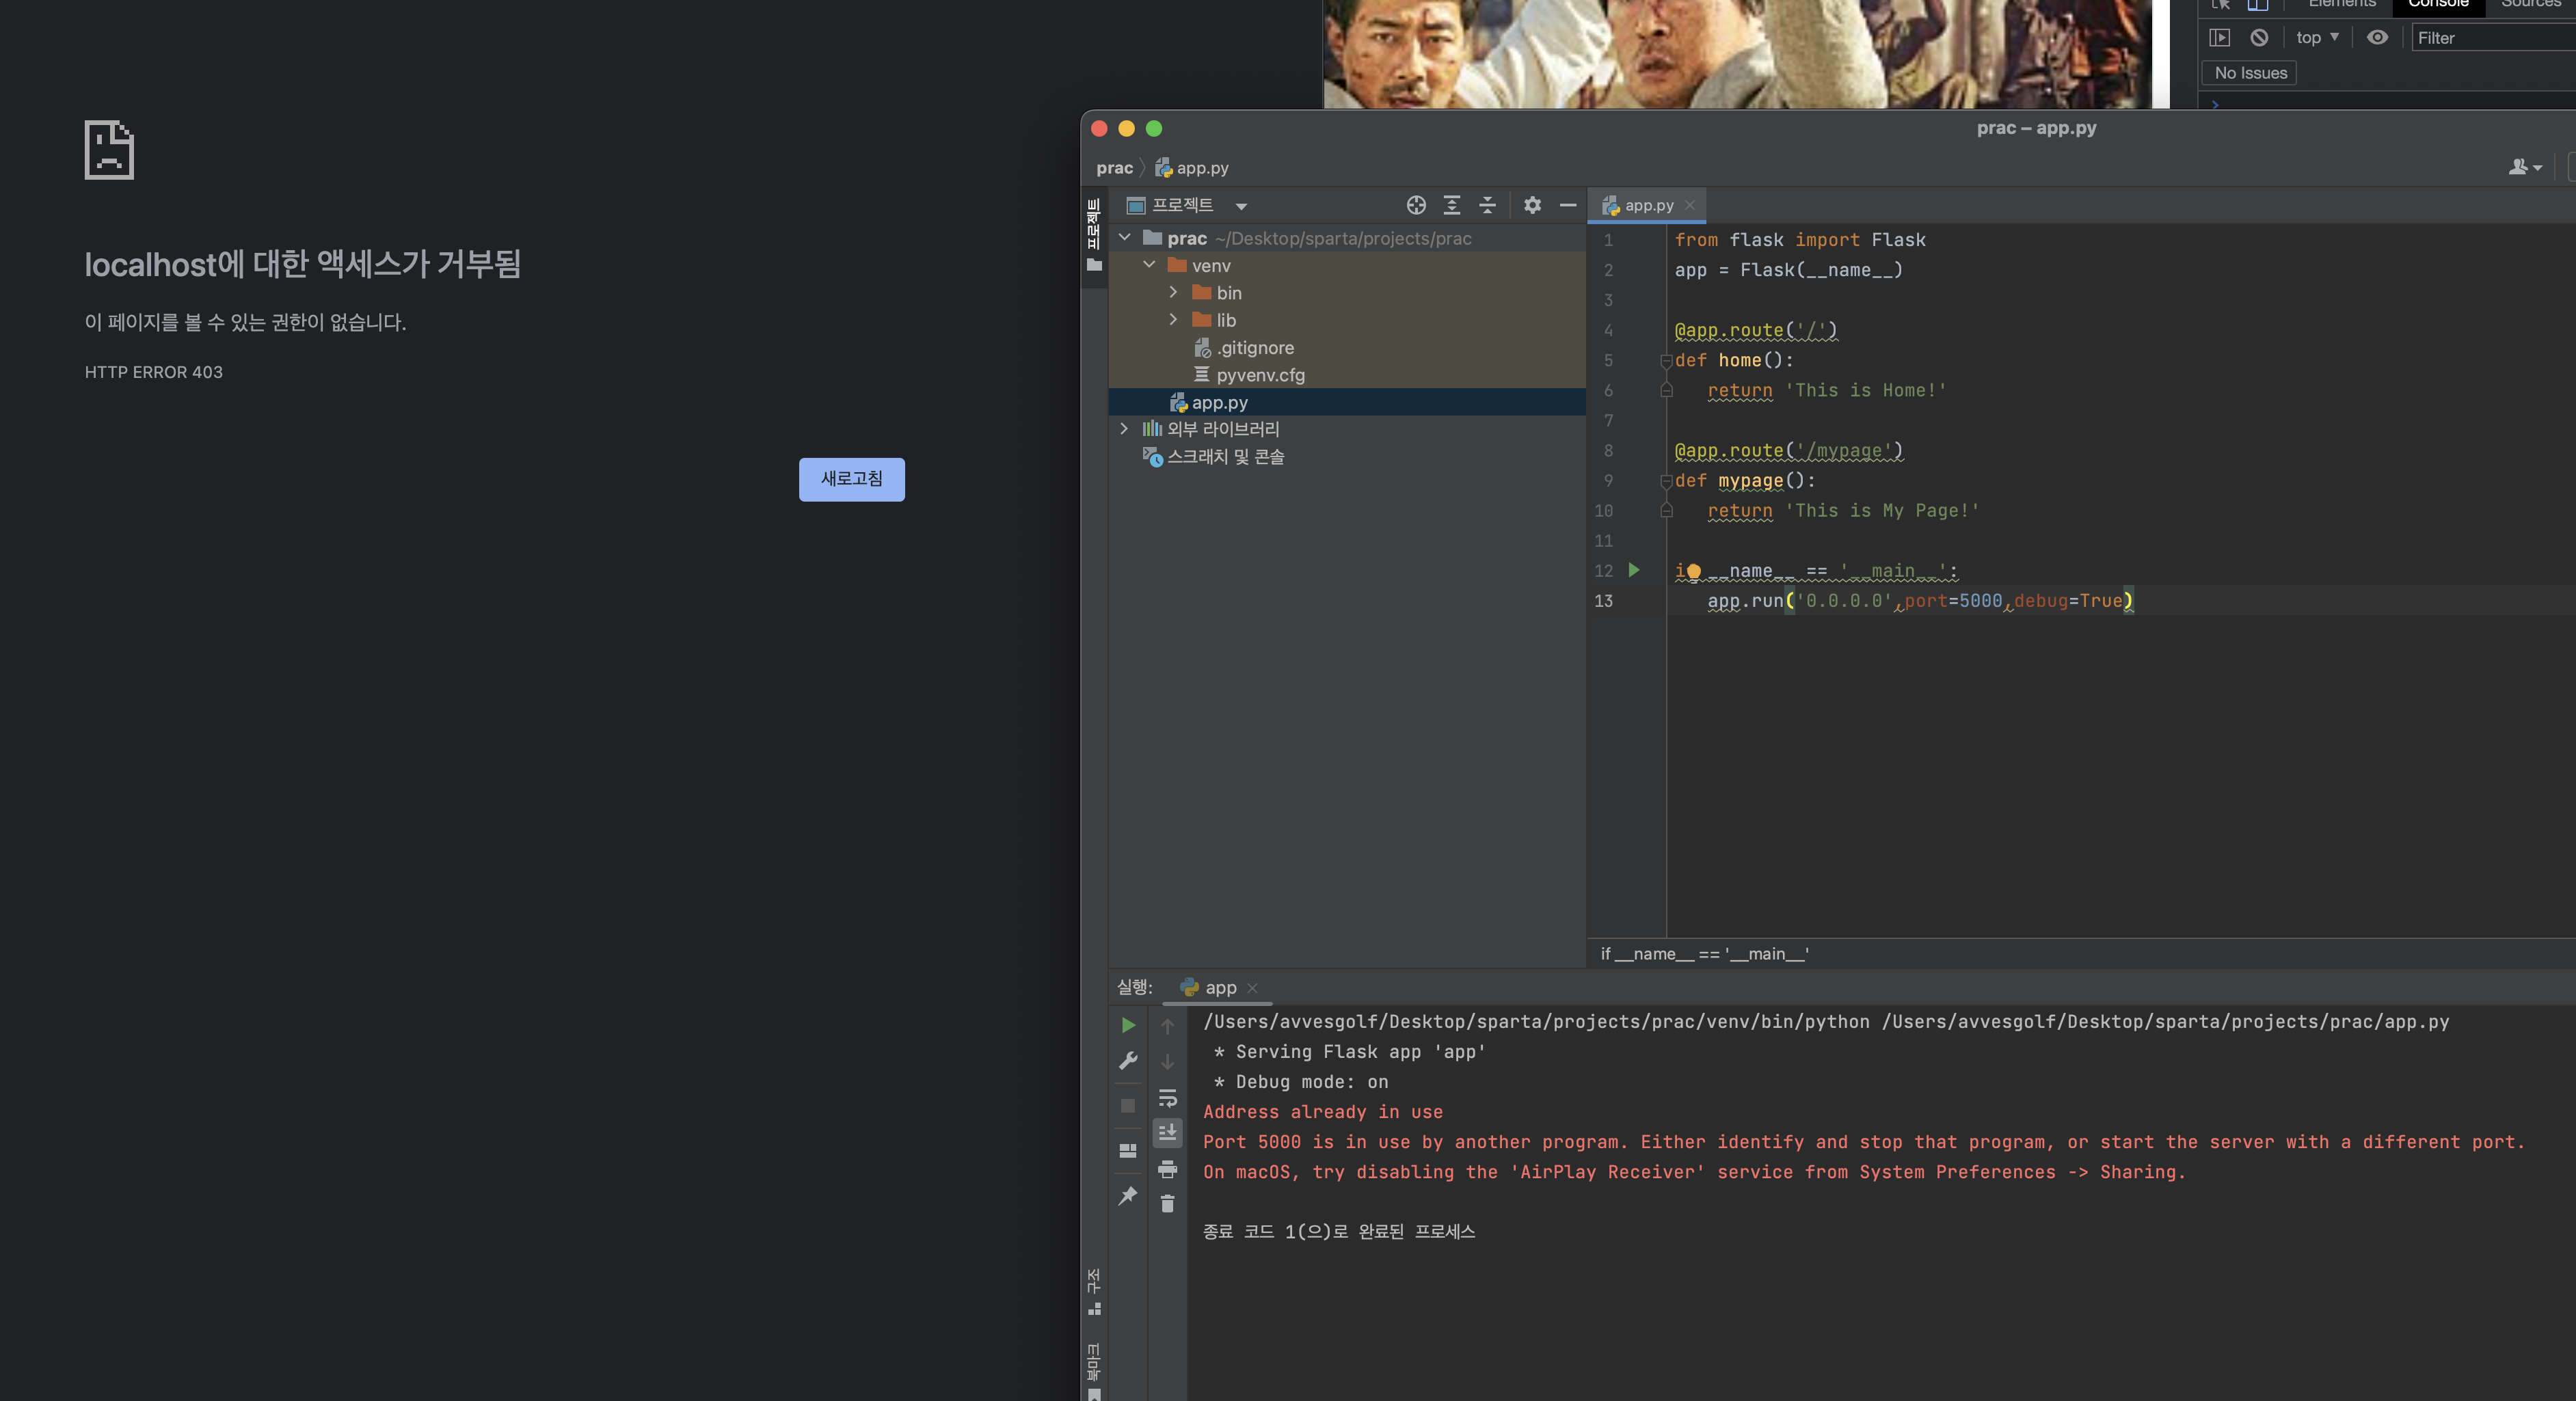Clear console output with trash icon
Image resolution: width=2576 pixels, height=1401 pixels.
(x=1167, y=1203)
